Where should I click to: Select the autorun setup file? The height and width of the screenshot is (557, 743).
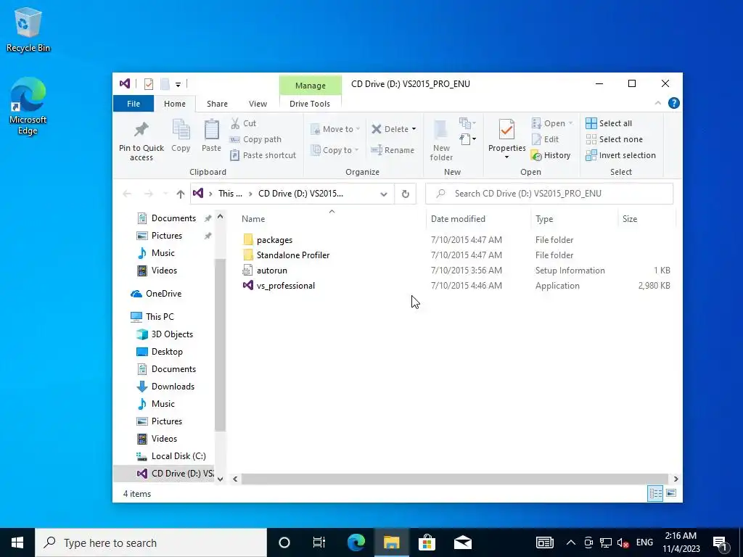coord(271,270)
